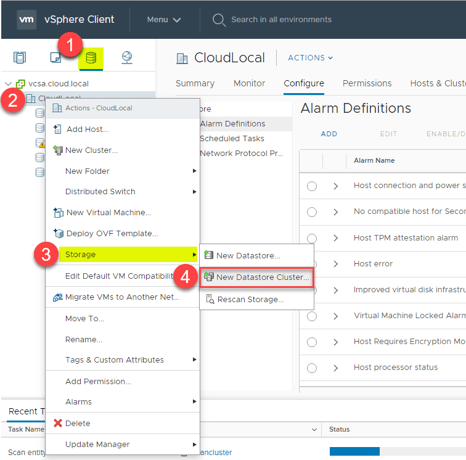Click the Status column header
Viewport: 466px width, 460px height.
coord(340,429)
